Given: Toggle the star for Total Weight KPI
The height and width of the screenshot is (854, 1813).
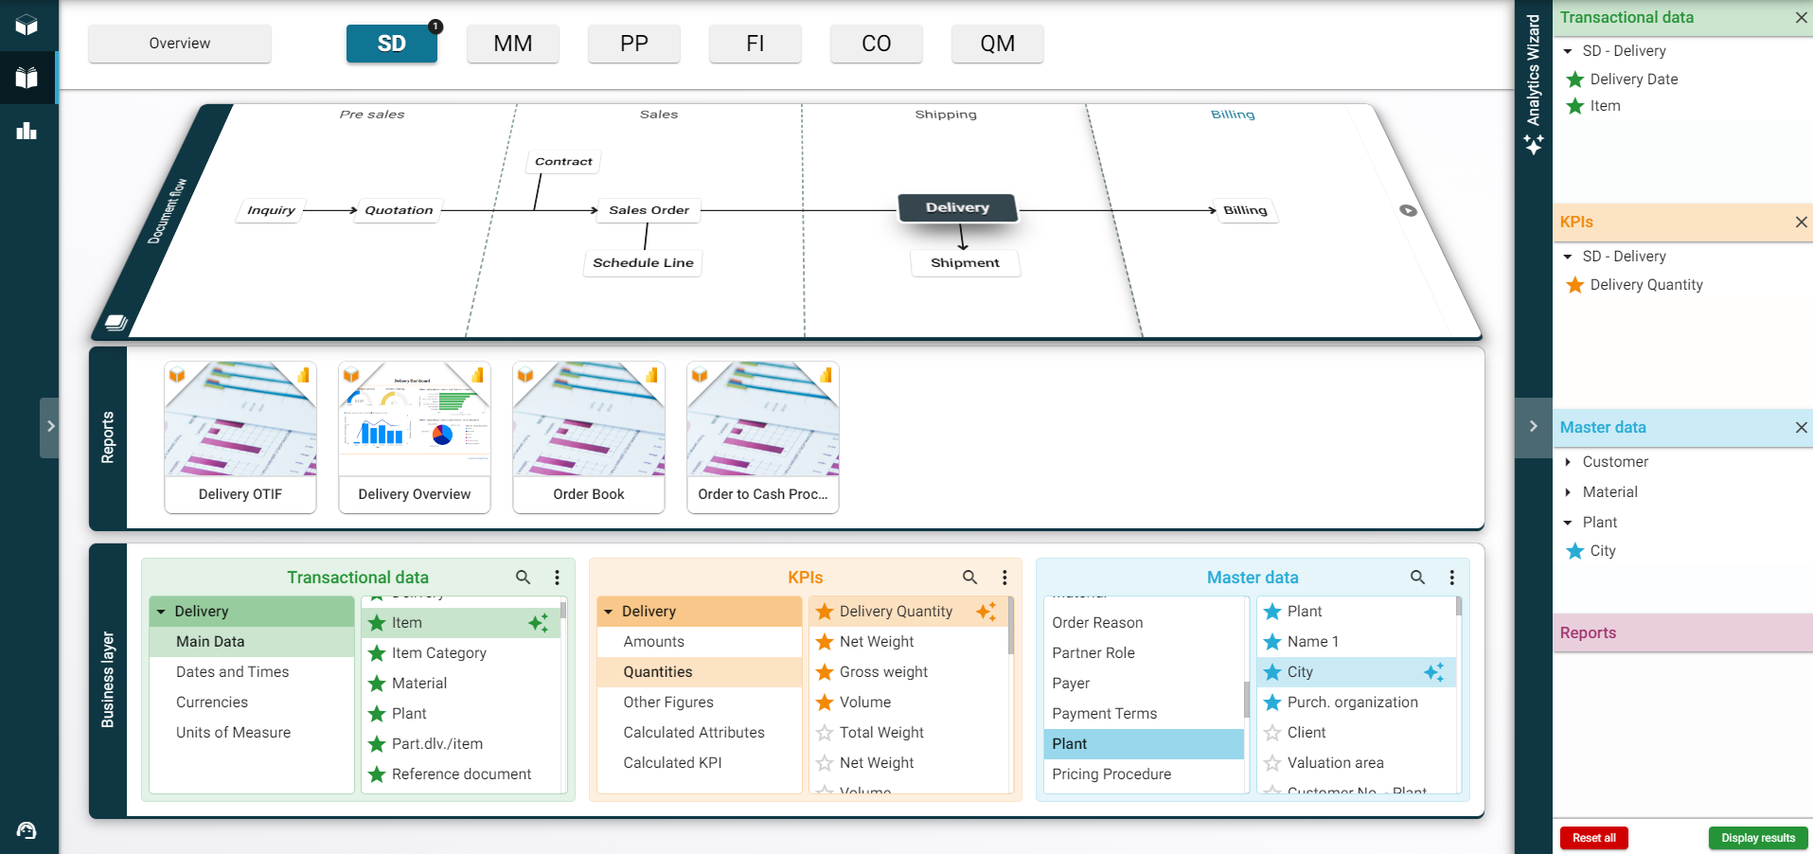Looking at the screenshot, I should [x=825, y=733].
